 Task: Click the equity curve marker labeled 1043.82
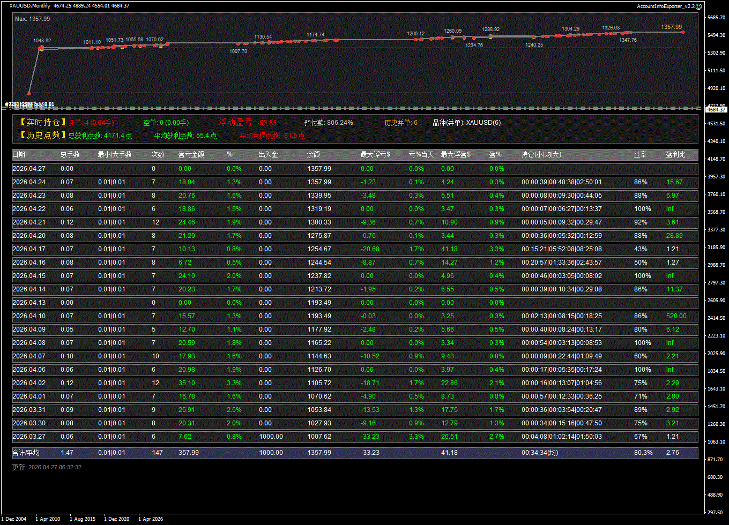point(41,48)
